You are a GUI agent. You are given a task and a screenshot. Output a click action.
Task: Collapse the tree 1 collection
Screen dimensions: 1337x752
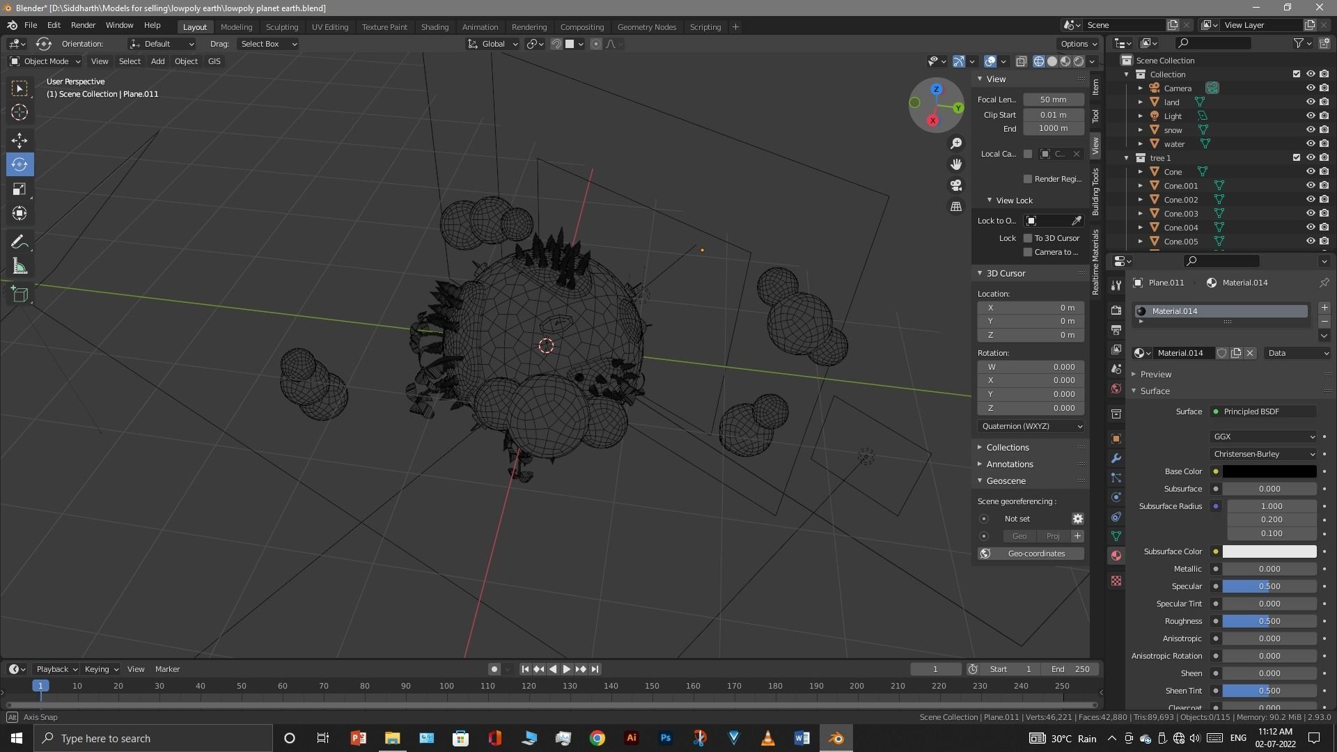click(x=1126, y=158)
